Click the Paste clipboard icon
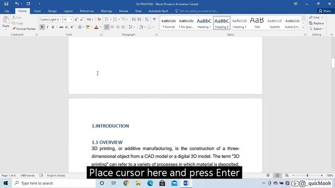This screenshot has width=335, height=188. pos(6,20)
